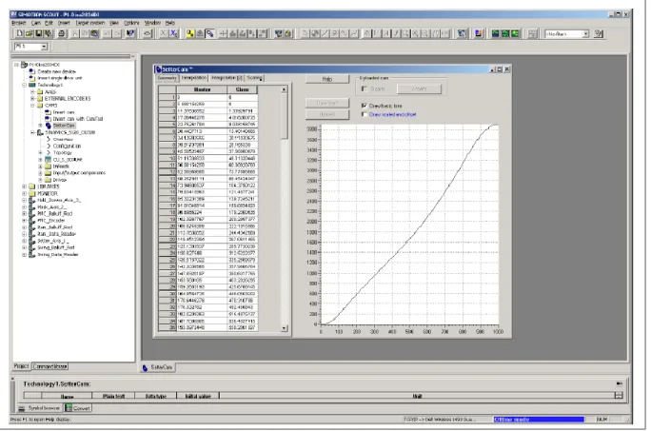
Task: Select the Topology tree item
Action: click(62, 152)
